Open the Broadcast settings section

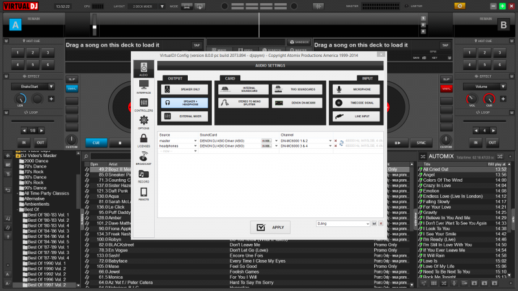pyautogui.click(x=143, y=158)
